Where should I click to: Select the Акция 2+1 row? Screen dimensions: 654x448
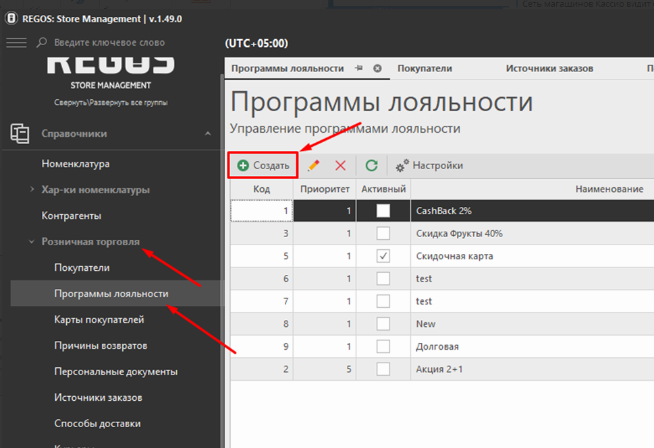coord(439,369)
